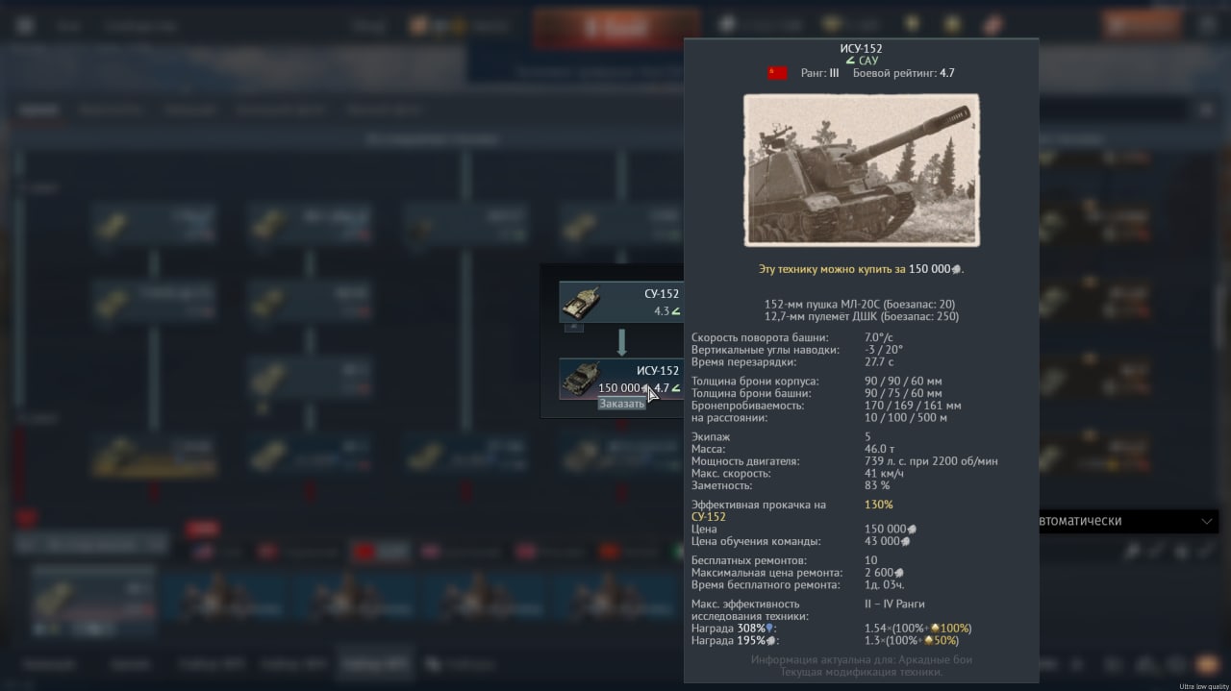Click the ИСУ-152 sepia preview image

pyautogui.click(x=862, y=170)
